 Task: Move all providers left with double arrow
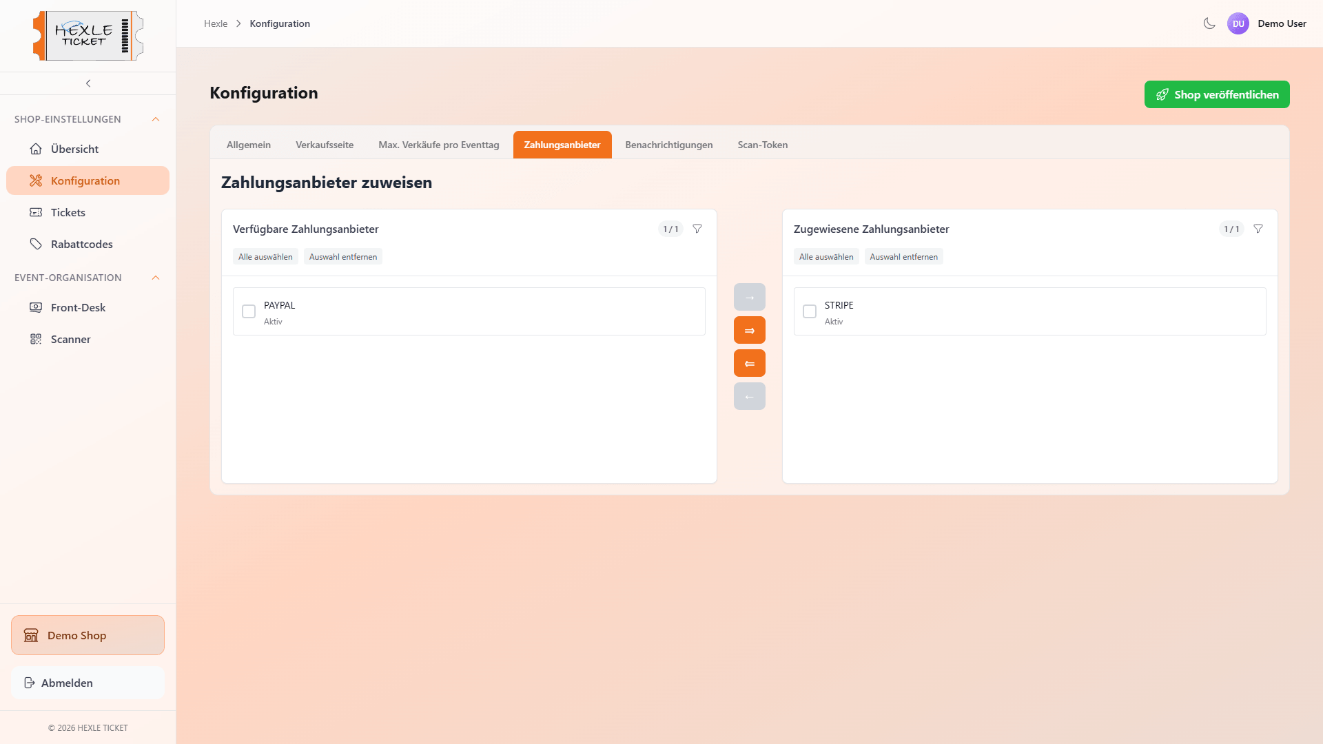click(749, 364)
